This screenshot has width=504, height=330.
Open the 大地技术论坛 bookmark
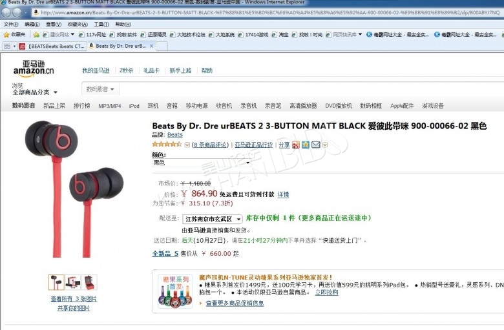coord(187,34)
